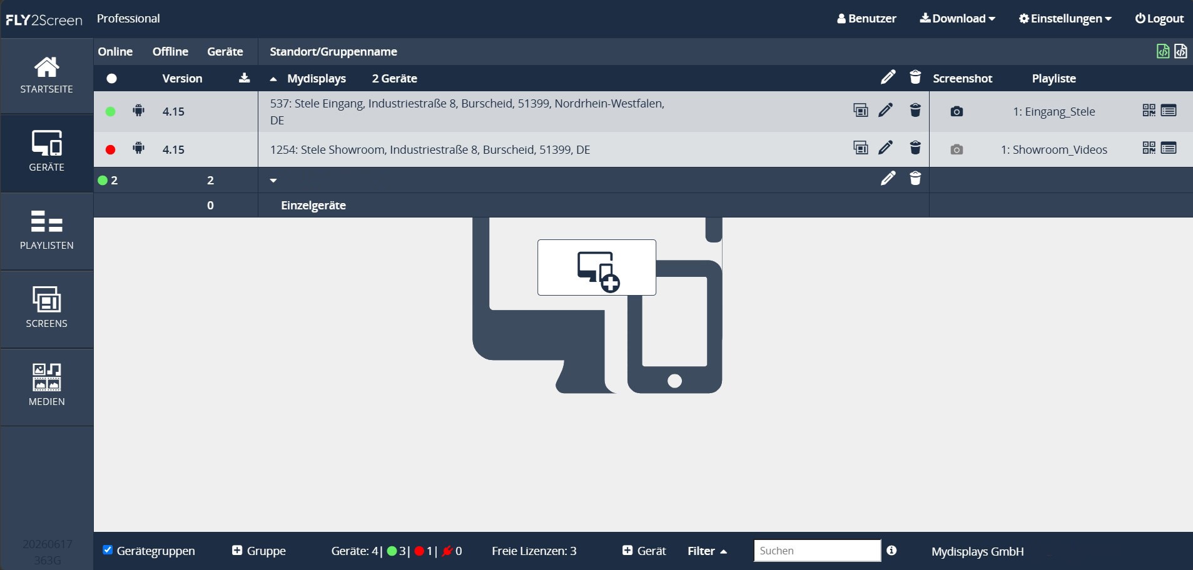Open the Benutzer menu
The image size is (1193, 570).
866,18
